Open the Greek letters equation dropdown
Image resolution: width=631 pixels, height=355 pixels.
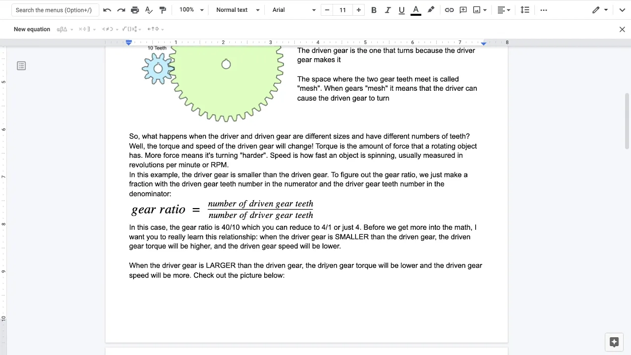point(65,29)
